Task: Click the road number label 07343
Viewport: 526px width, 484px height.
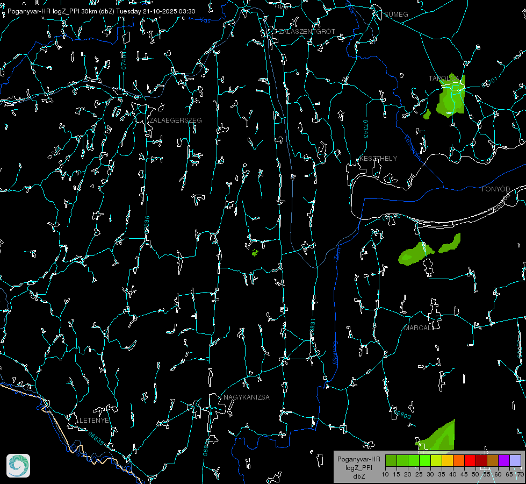Action: click(366, 129)
